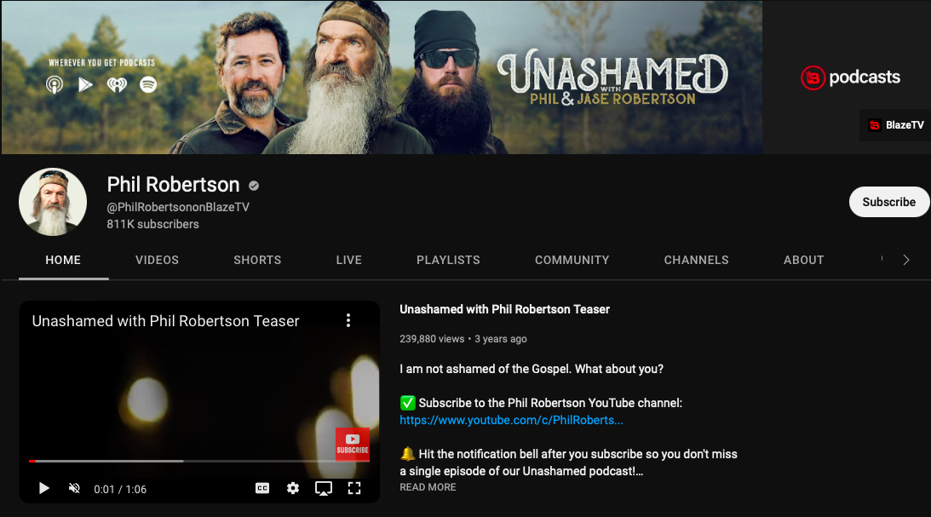Unmute the video player
Viewport: 931px width, 517px height.
tap(74, 489)
